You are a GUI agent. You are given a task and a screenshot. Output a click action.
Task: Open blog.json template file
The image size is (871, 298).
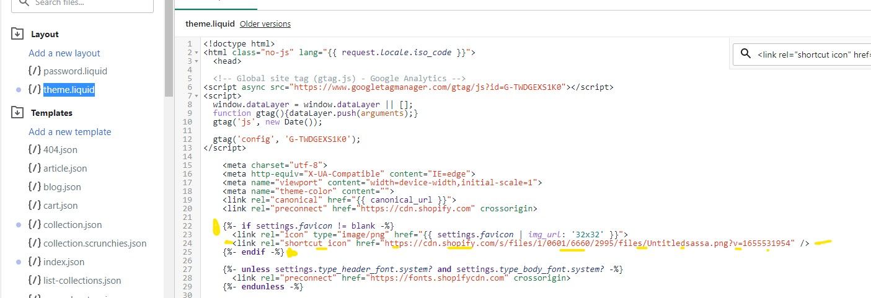click(x=62, y=187)
